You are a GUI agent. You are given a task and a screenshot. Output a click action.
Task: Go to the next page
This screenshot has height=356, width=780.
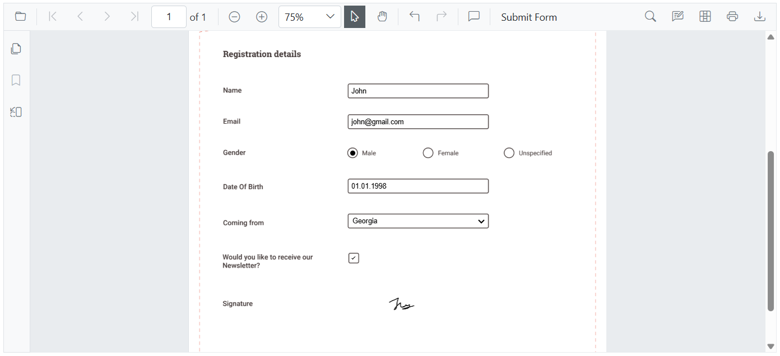coord(107,17)
